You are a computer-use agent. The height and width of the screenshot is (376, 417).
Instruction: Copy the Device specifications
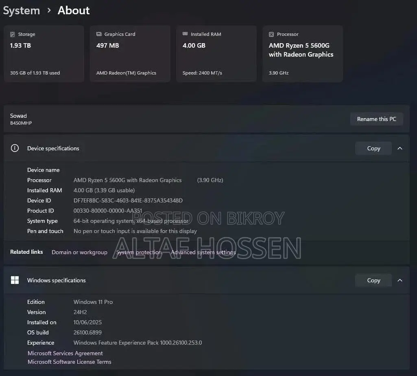click(x=373, y=148)
